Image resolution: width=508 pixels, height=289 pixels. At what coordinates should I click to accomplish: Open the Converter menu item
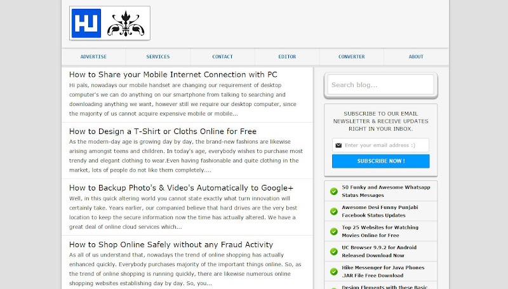coord(352,57)
